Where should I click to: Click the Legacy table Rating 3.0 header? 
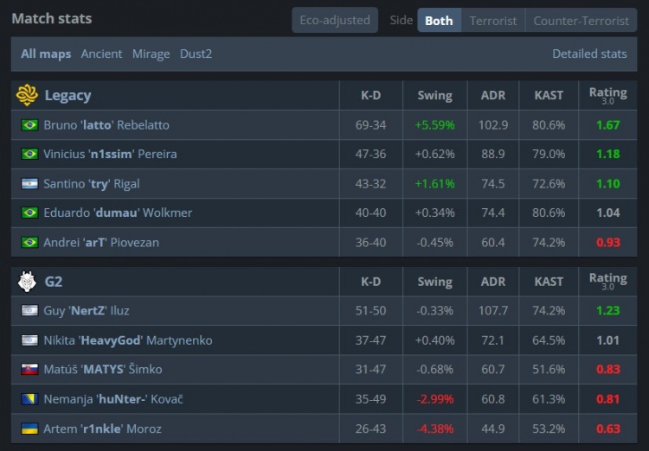[x=607, y=95]
